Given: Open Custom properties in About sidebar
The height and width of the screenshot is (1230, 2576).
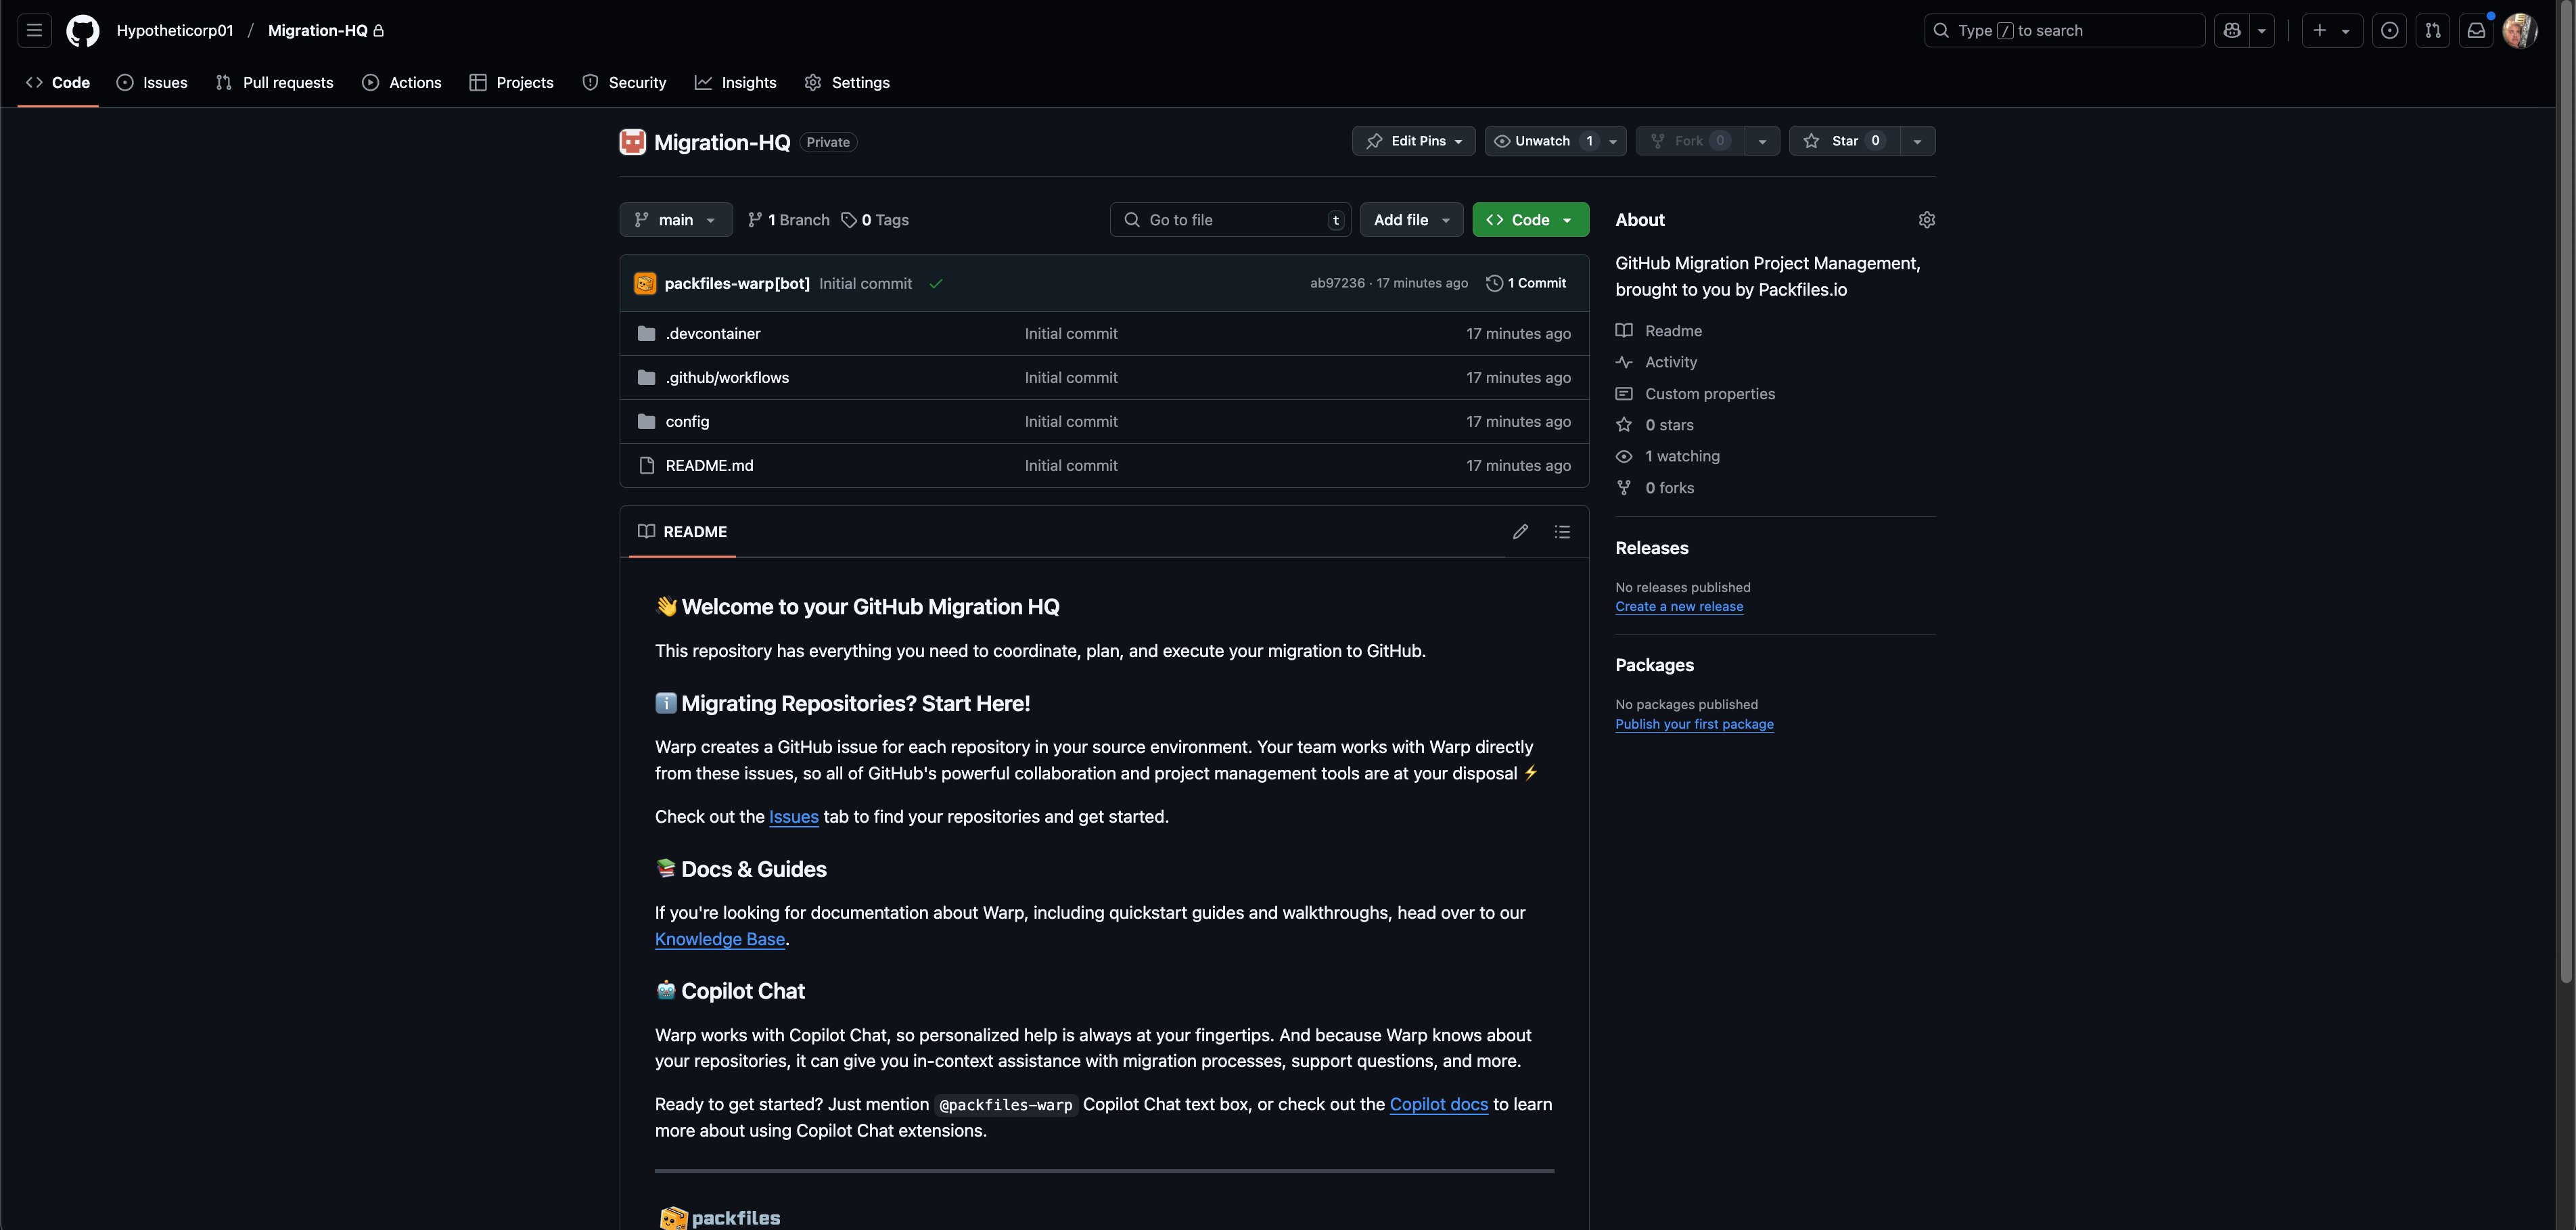Looking at the screenshot, I should pos(1710,394).
